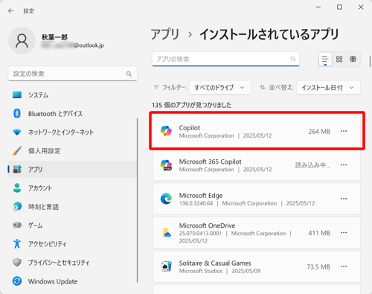The height and width of the screenshot is (294, 372).
Task: Click the アクセシビリティ figure icon
Action: (x=17, y=243)
